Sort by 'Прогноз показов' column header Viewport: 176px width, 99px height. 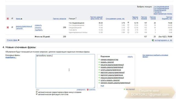coord(144,18)
